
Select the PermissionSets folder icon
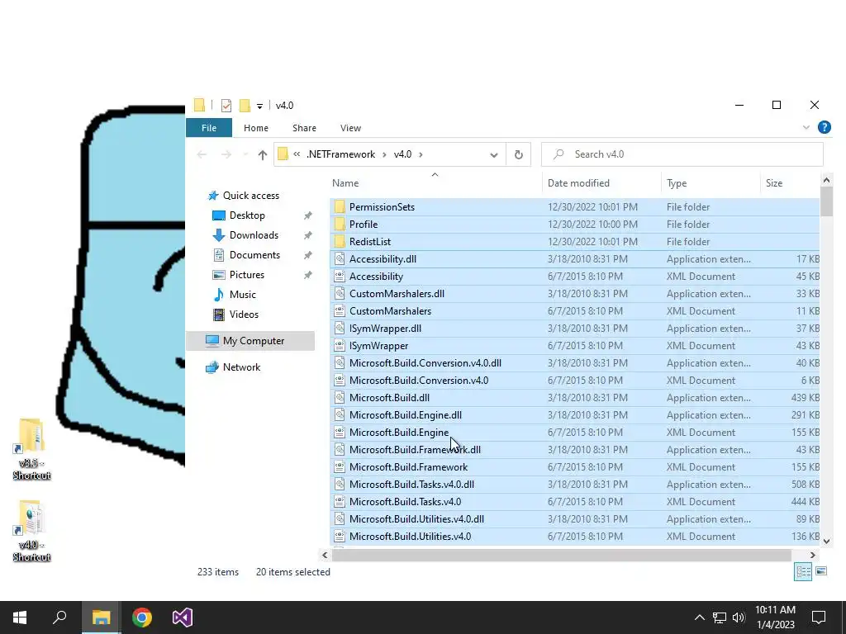(x=340, y=207)
